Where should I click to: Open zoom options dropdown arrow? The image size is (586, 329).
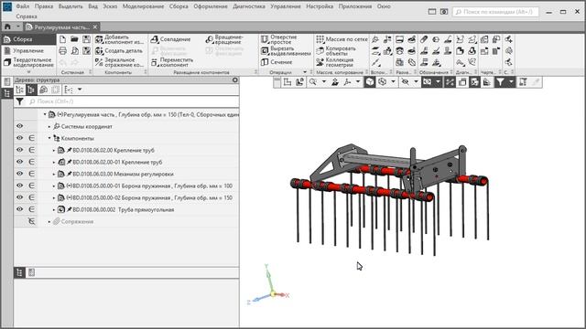(324, 82)
